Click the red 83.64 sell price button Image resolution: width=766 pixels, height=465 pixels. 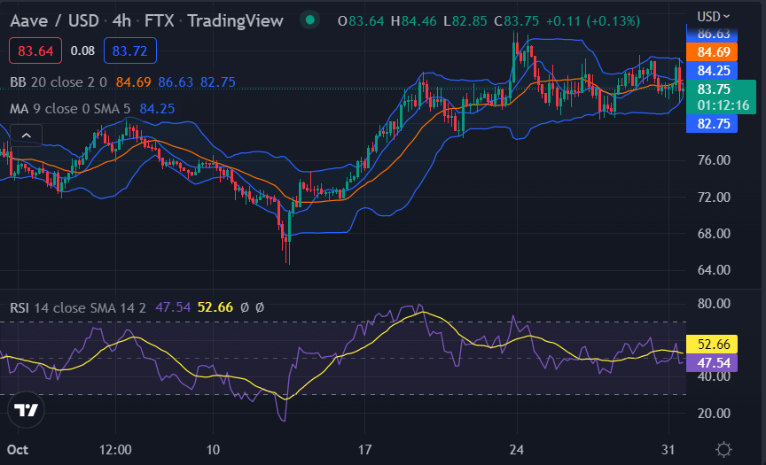35,50
